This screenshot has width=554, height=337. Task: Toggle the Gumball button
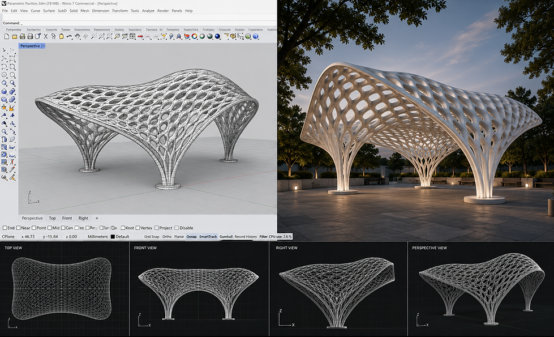(226, 237)
